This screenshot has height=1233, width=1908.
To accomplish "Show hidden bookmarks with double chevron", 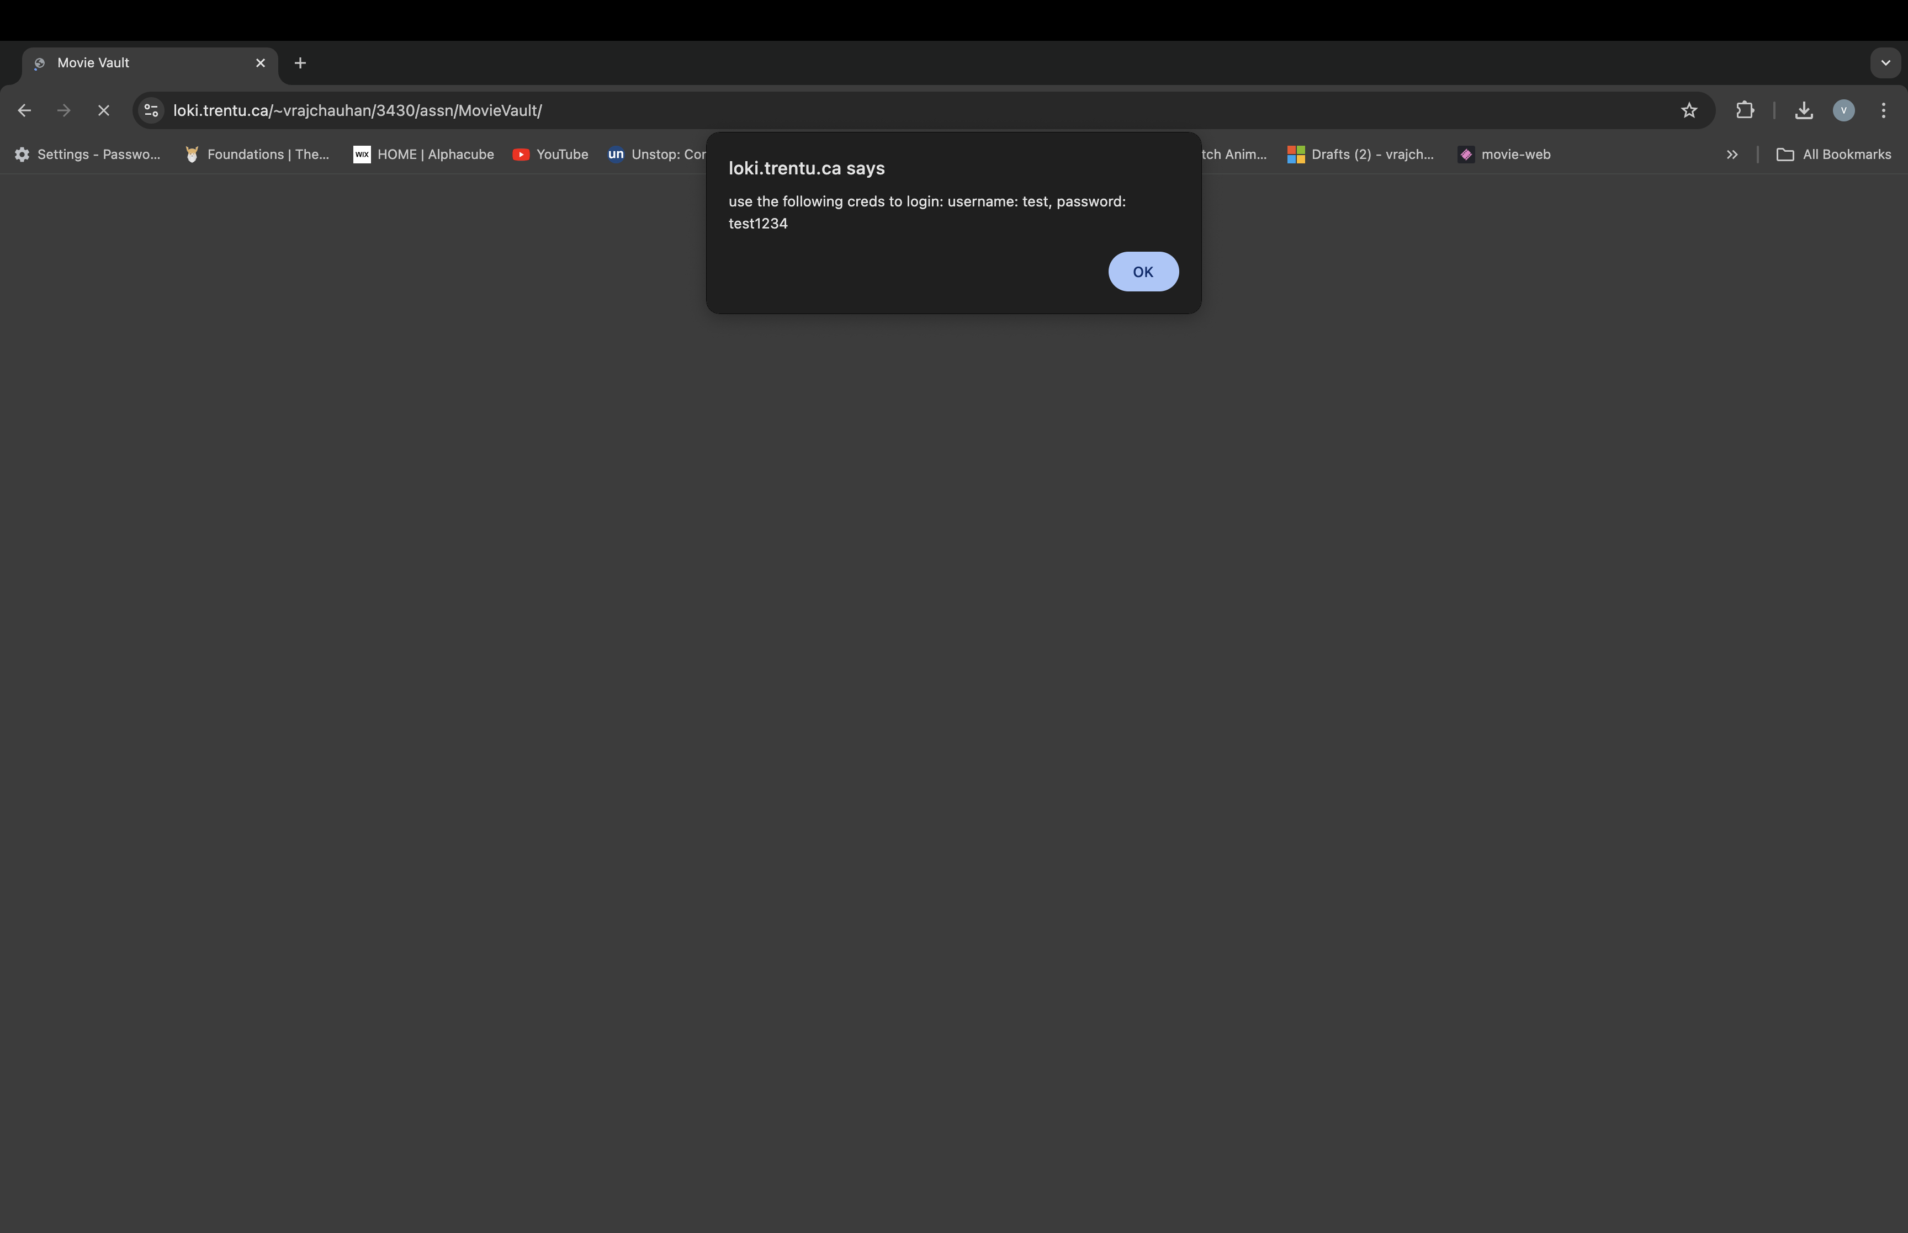I will click(1732, 155).
